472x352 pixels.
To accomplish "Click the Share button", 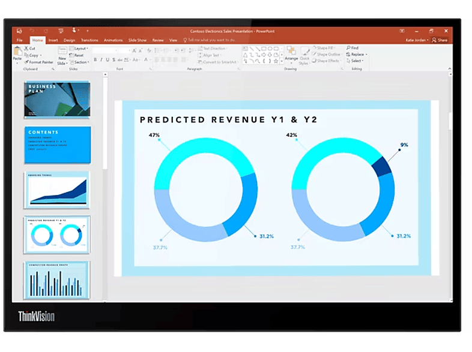I will tap(440, 40).
